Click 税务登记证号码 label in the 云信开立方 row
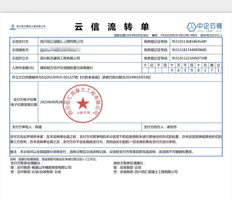The height and width of the screenshot is (198, 232). [x=156, y=58]
